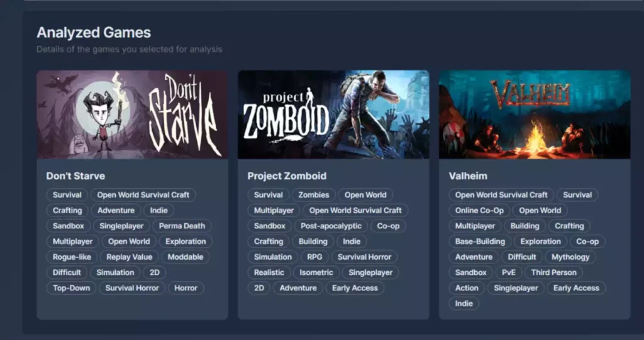This screenshot has height=340, width=644.
Task: Click Simulation tag in Project Zomboid
Action: coord(273,257)
